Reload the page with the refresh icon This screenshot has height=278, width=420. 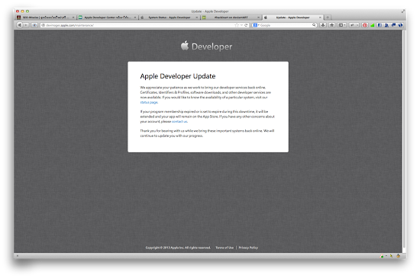pos(246,25)
